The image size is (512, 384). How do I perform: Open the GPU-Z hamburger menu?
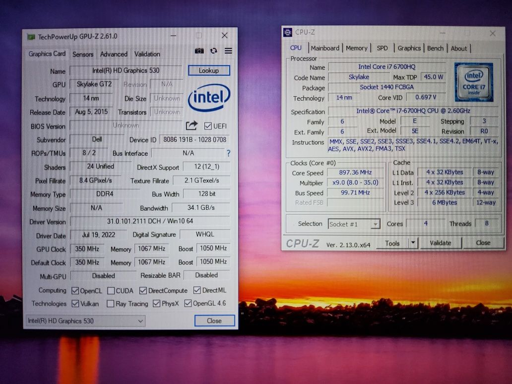[228, 51]
